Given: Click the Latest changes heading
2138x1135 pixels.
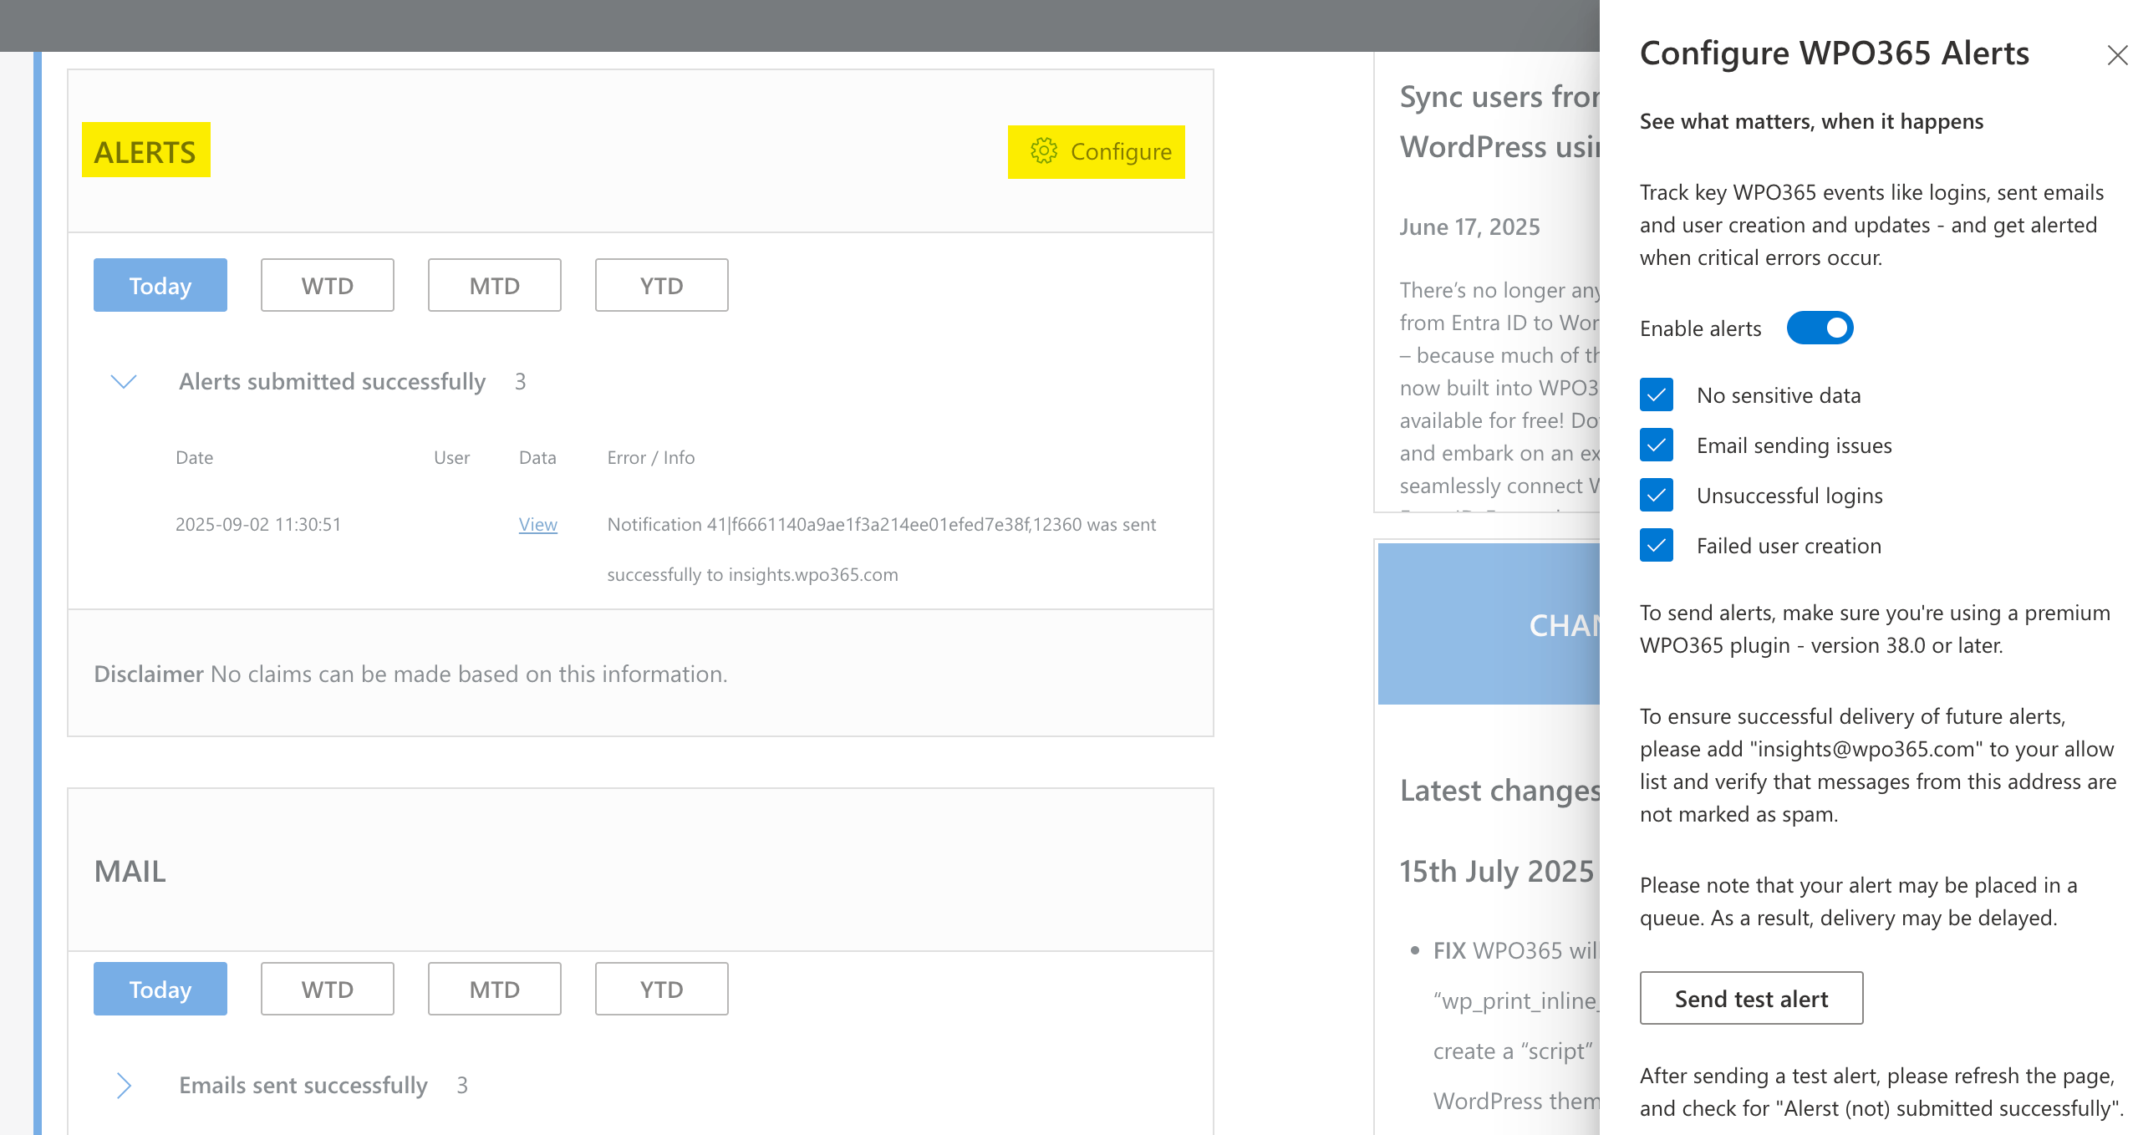Looking at the screenshot, I should (1499, 791).
